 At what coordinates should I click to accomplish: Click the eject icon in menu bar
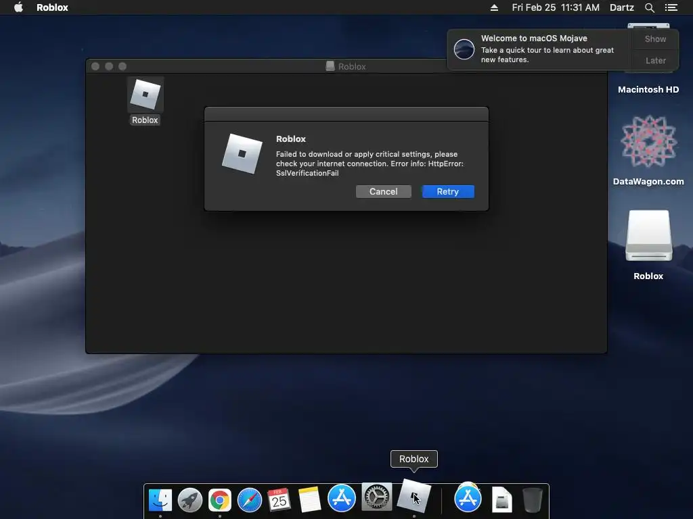pyautogui.click(x=494, y=7)
